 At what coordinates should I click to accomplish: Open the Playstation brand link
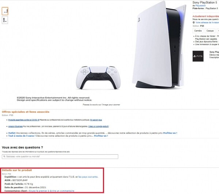[200, 6]
